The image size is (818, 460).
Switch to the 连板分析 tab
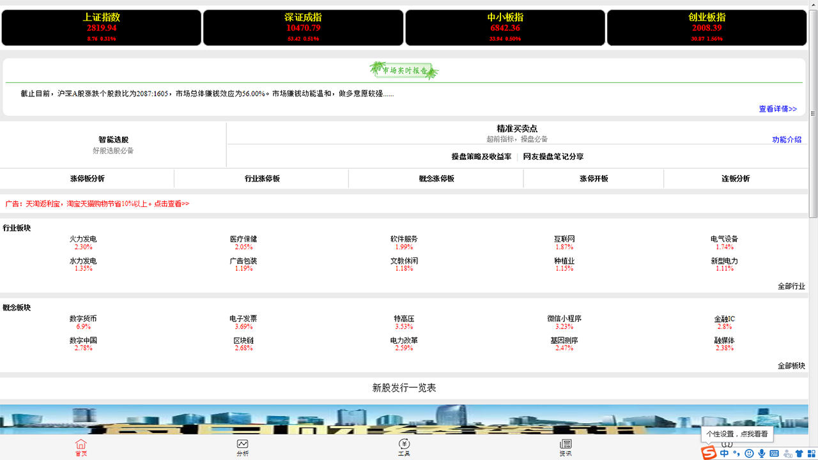coord(735,178)
